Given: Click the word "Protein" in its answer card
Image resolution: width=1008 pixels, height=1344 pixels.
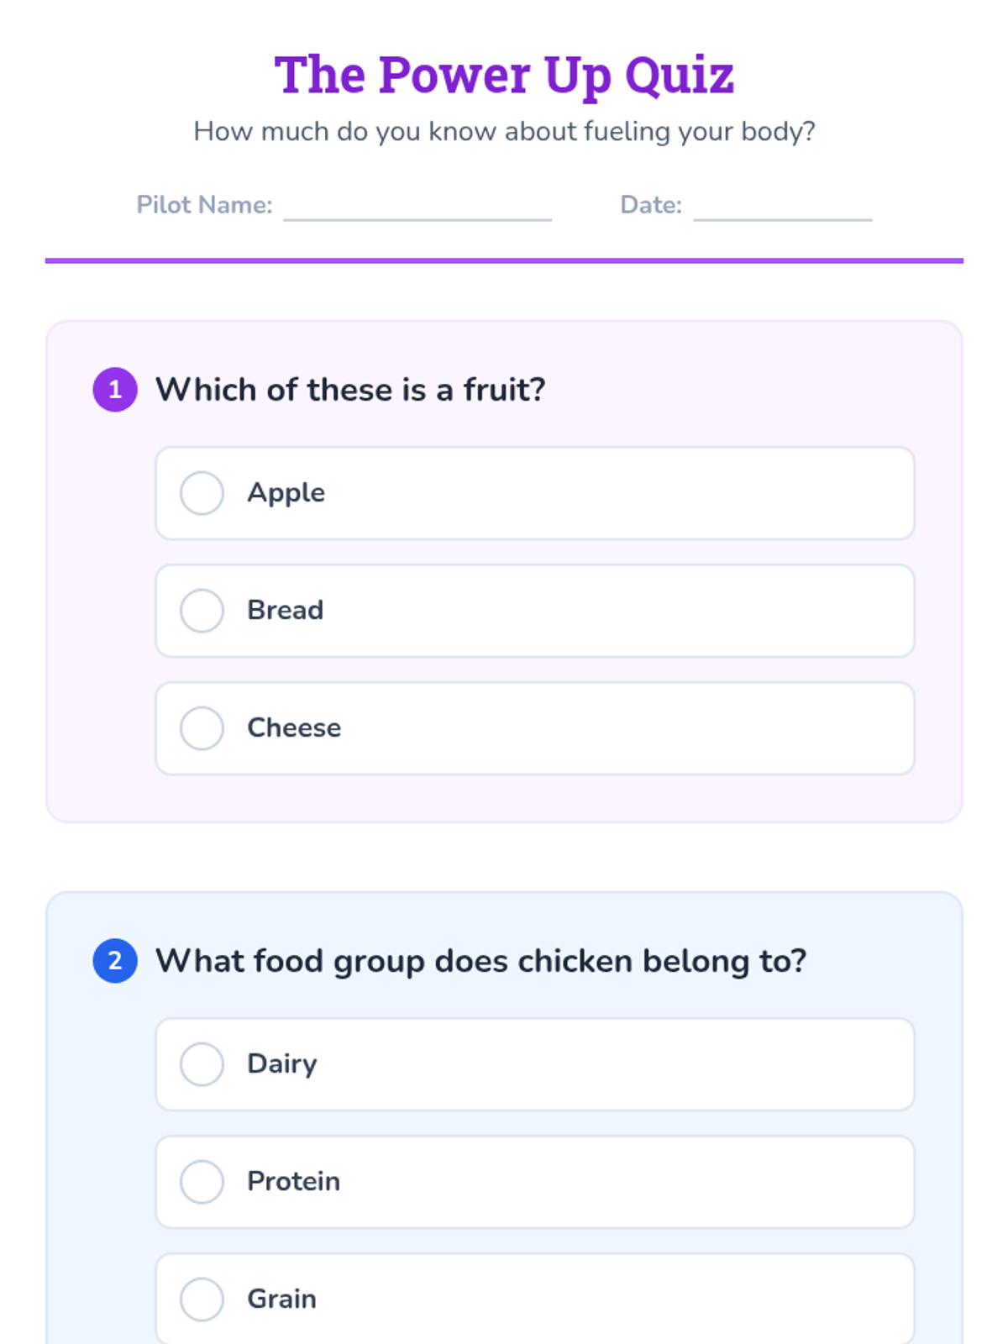Looking at the screenshot, I should (293, 1182).
